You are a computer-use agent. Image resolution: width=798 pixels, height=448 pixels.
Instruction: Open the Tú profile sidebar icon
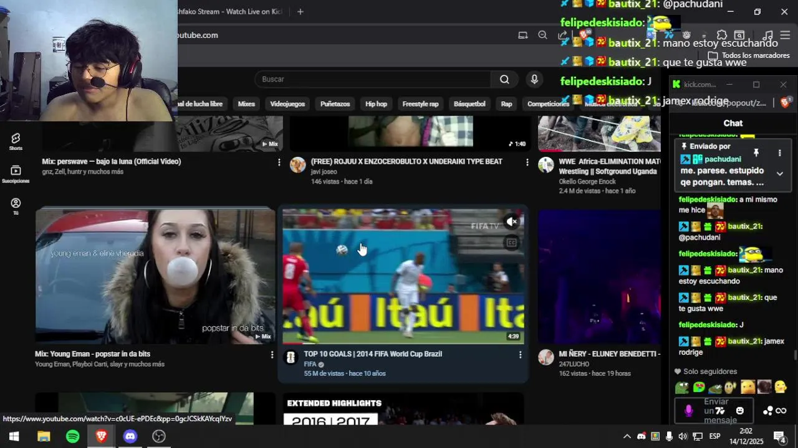click(x=16, y=207)
